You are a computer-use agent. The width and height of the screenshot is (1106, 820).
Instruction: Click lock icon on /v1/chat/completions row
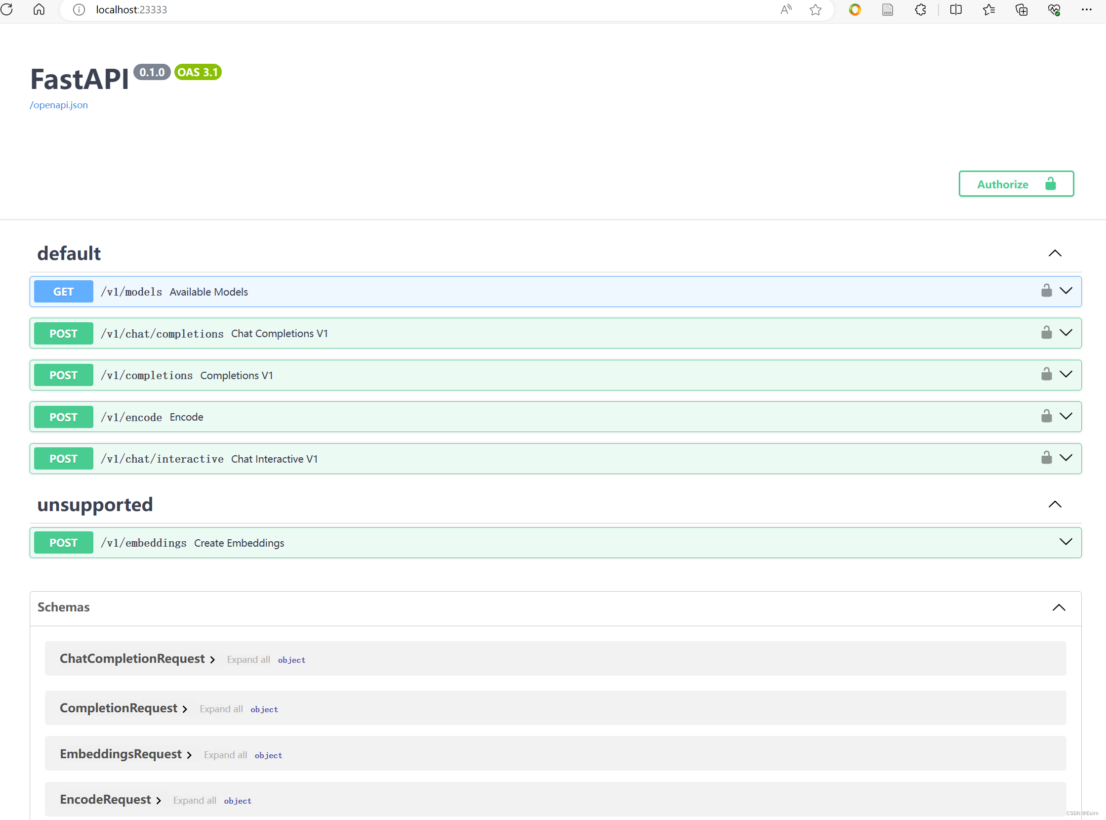point(1047,332)
